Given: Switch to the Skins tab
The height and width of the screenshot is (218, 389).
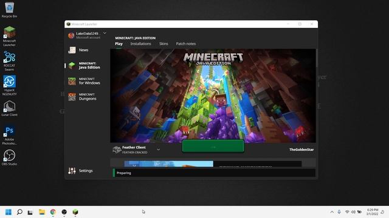Looking at the screenshot, I should 164,44.
